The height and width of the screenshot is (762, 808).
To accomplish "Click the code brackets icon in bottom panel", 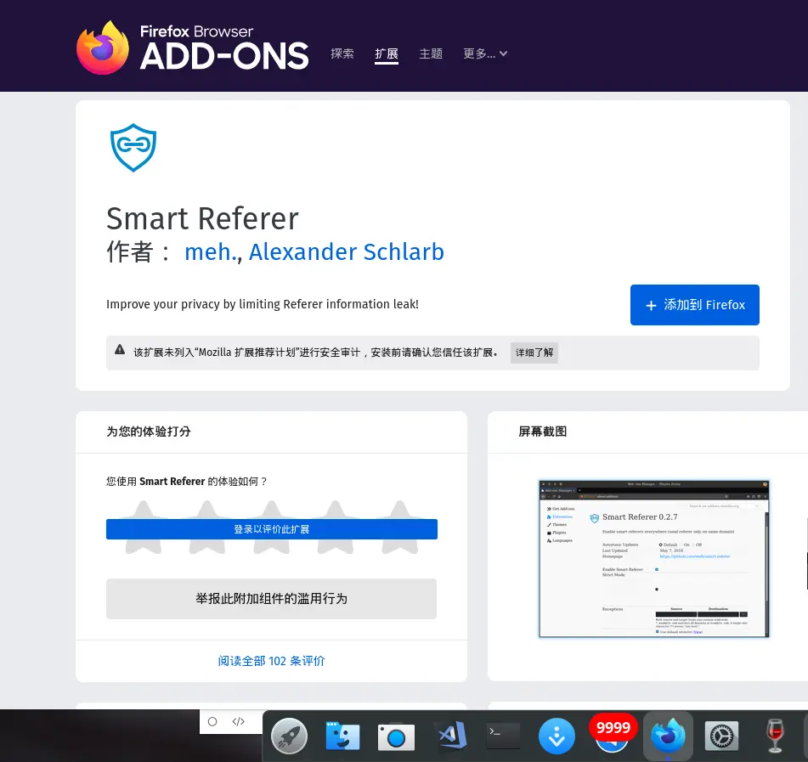I will (x=239, y=722).
